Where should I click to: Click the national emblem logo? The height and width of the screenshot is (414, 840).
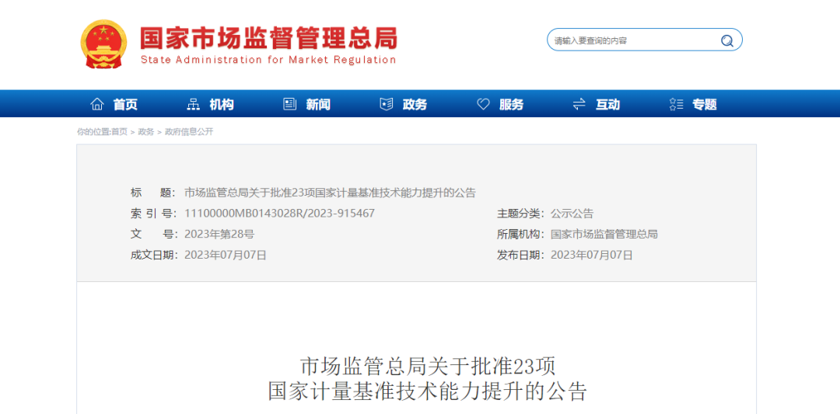(103, 43)
